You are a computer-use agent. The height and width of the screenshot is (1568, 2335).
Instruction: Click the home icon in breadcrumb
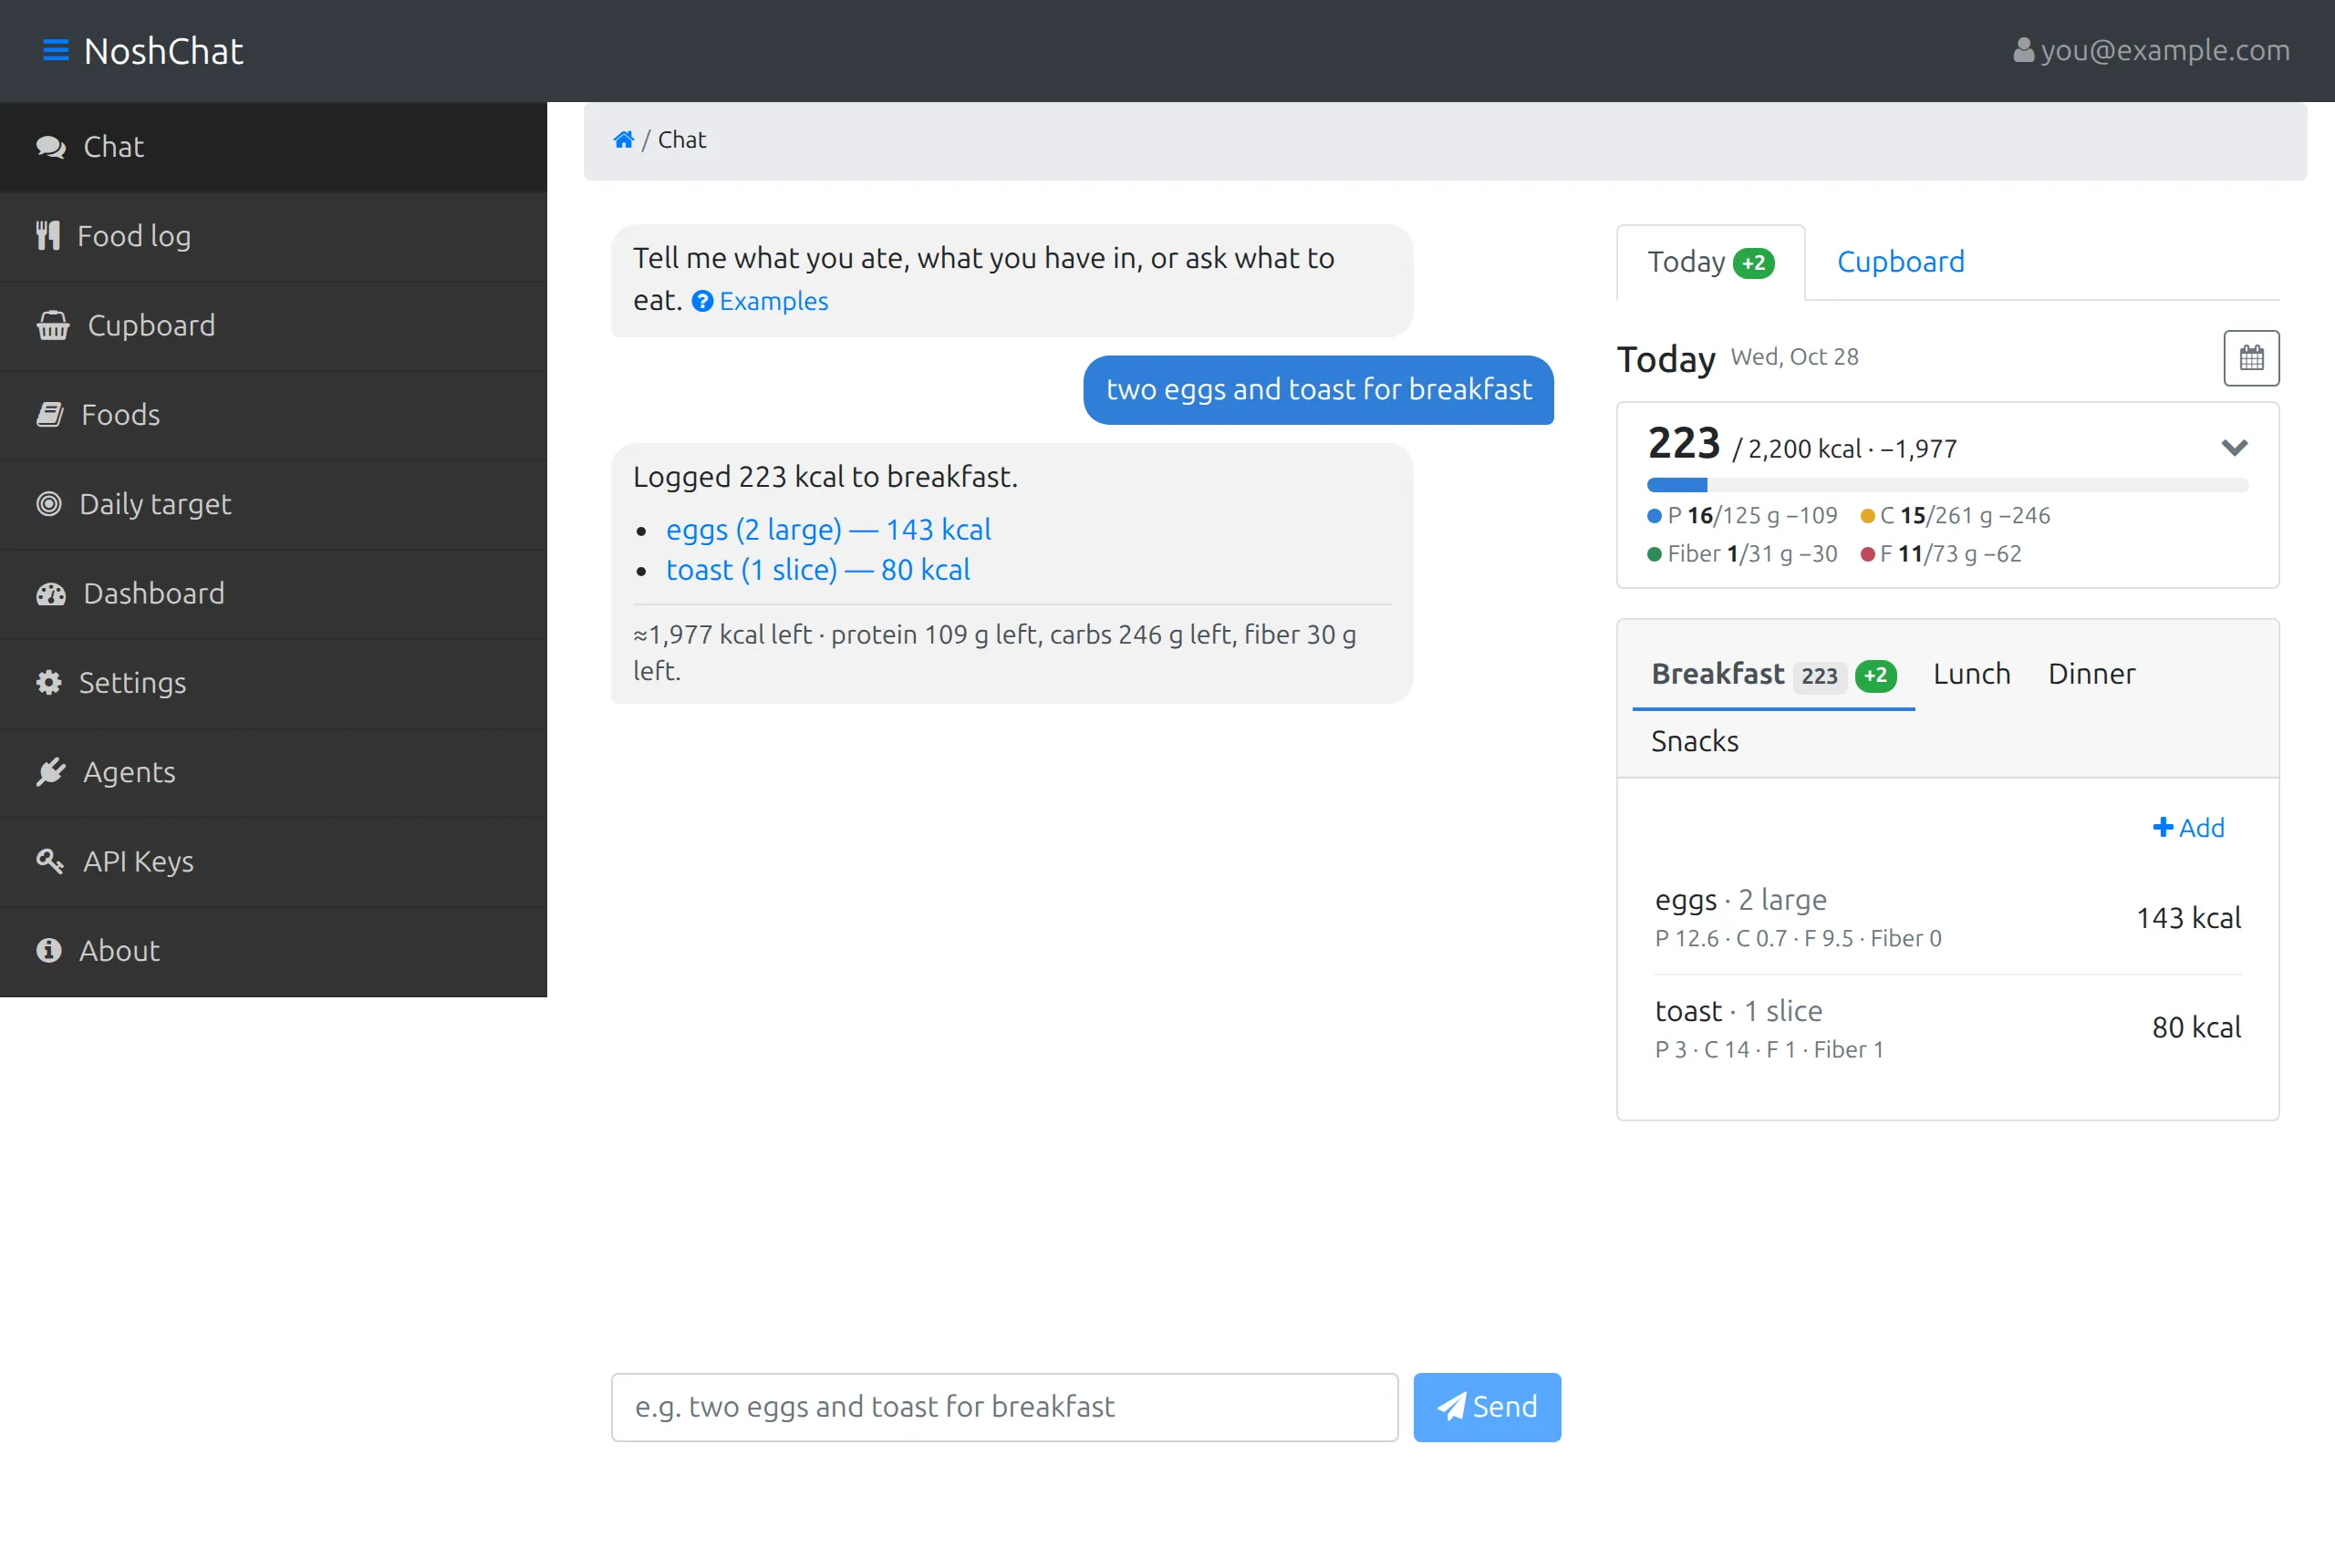[623, 140]
